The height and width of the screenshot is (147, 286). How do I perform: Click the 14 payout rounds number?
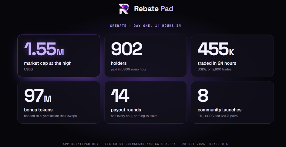point(120,95)
